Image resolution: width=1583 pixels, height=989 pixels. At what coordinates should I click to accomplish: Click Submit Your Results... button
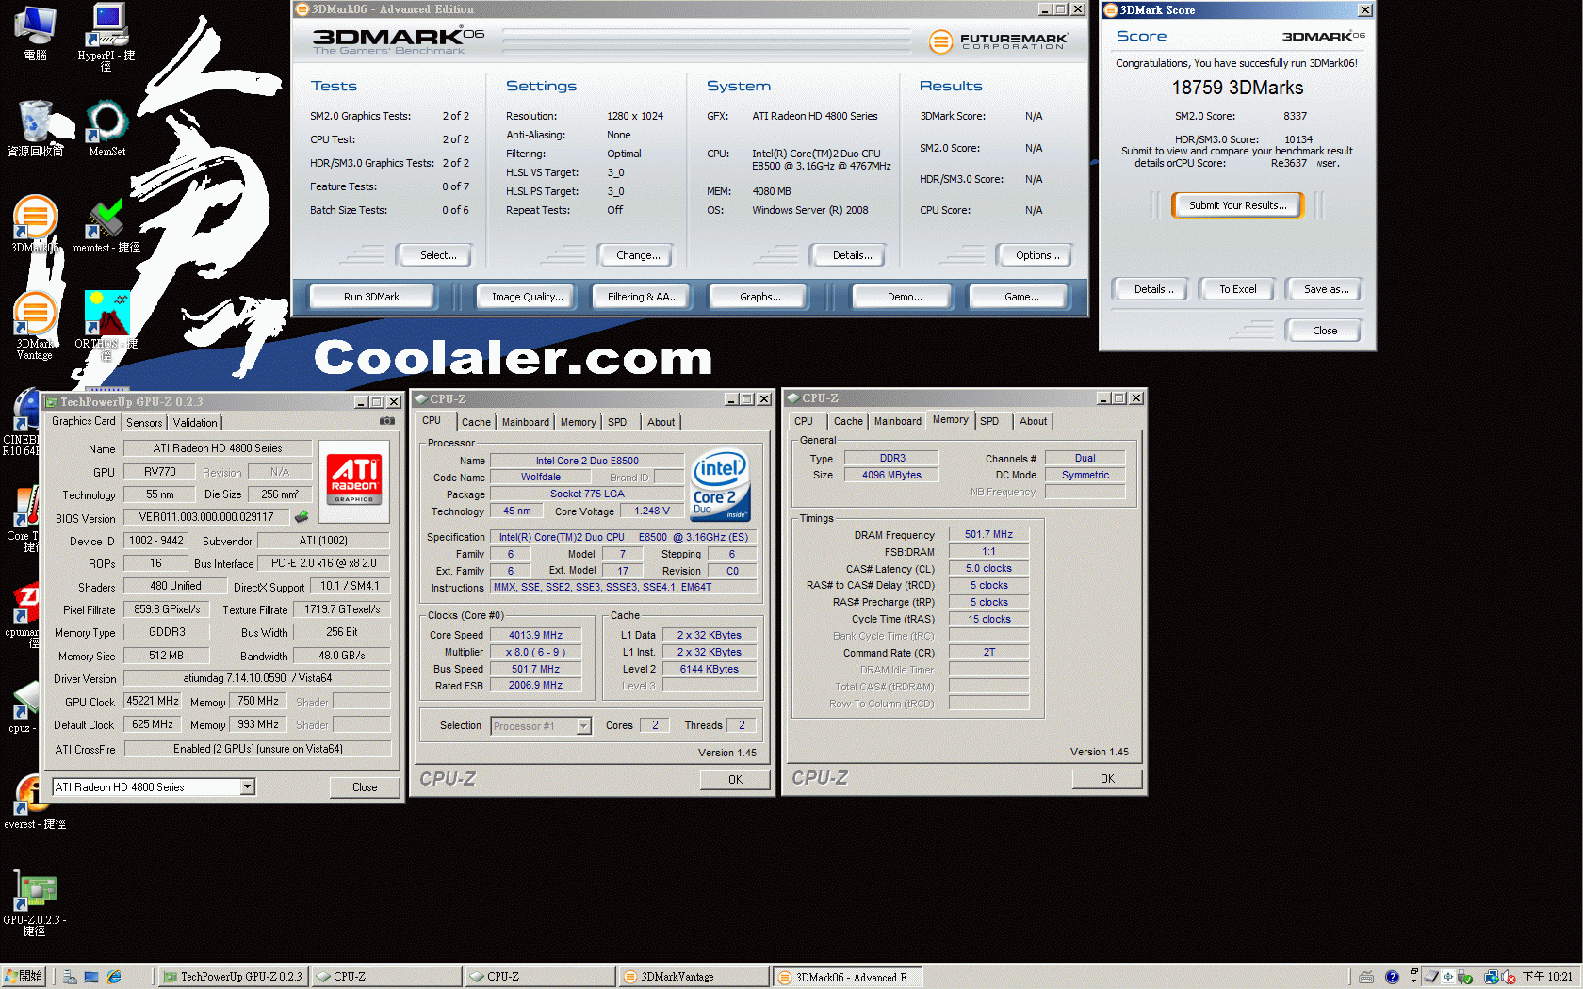[x=1237, y=205]
